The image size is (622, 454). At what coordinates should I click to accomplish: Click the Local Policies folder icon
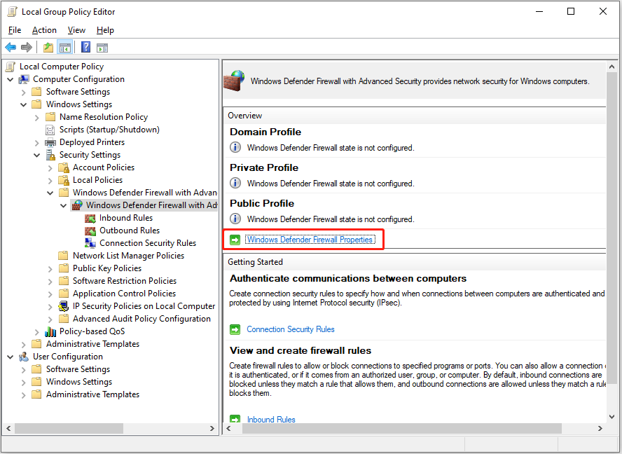64,181
